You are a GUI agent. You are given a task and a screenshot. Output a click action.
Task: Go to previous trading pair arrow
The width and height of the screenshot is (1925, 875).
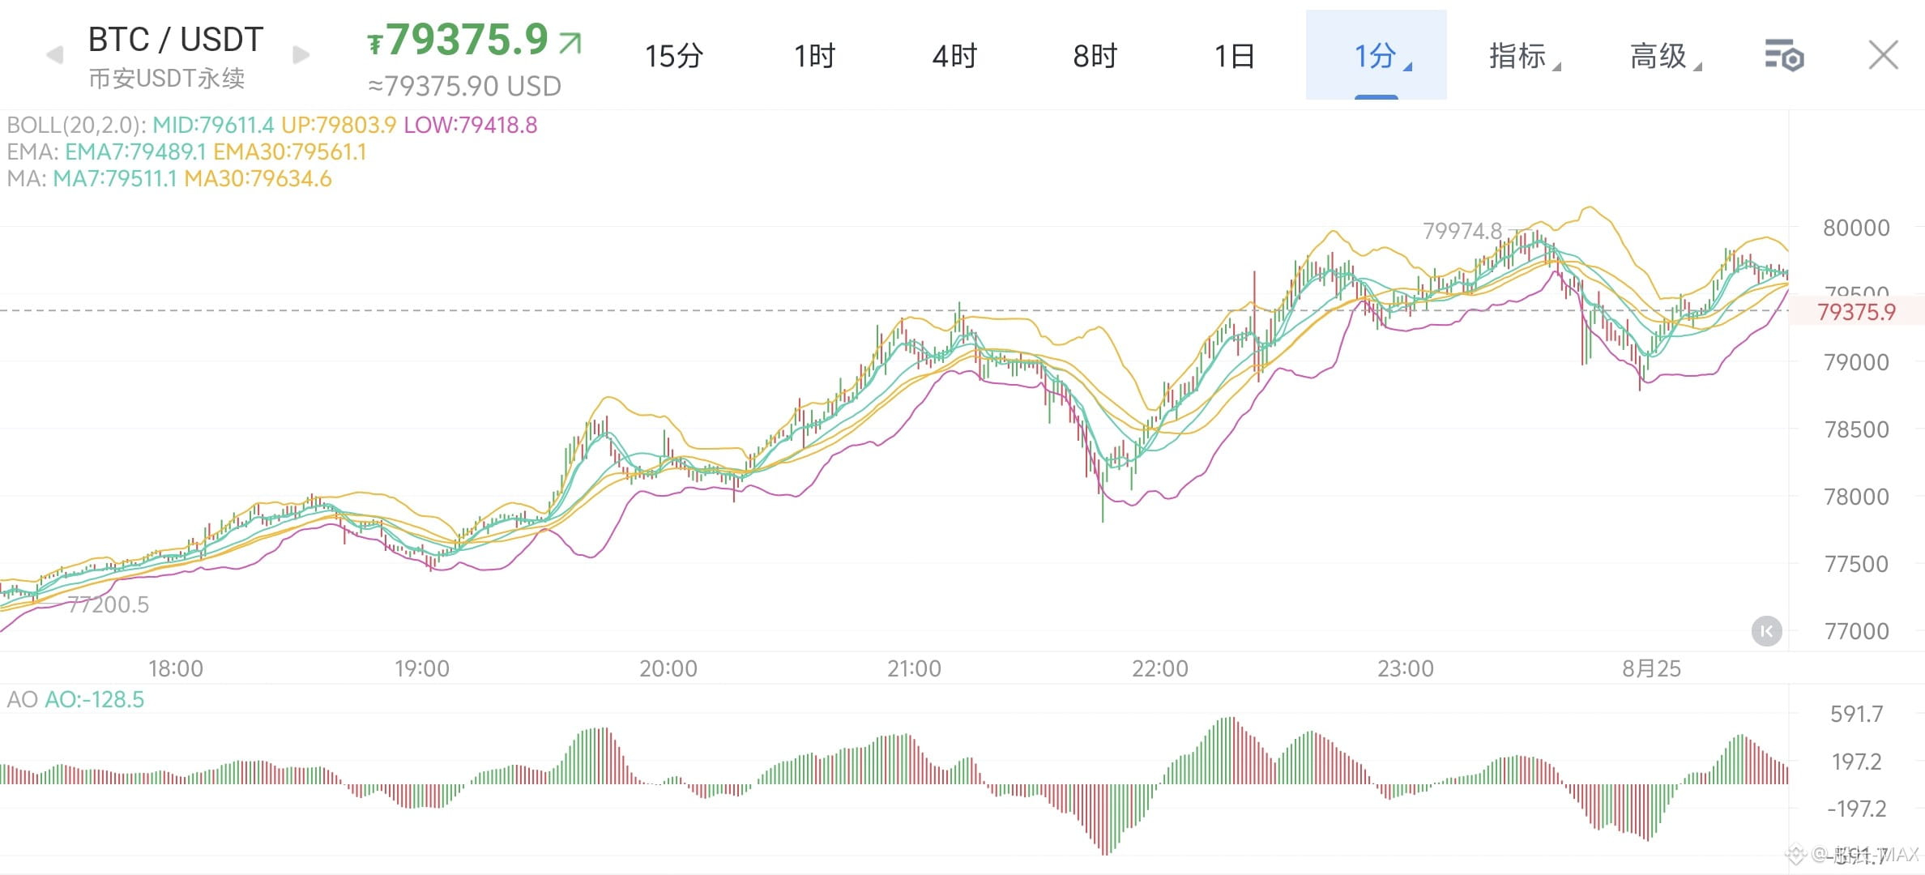pyautogui.click(x=55, y=55)
